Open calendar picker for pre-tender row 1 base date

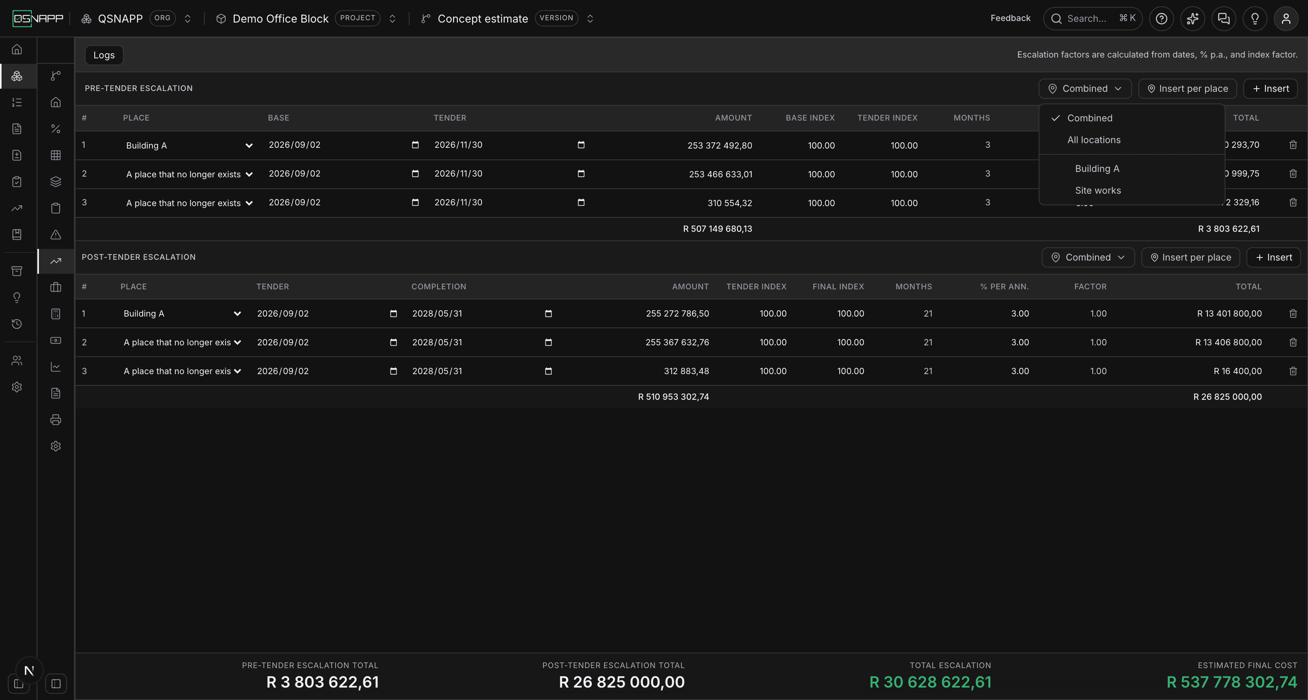[x=415, y=145]
